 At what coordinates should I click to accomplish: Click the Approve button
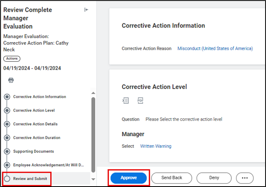pos(129,178)
